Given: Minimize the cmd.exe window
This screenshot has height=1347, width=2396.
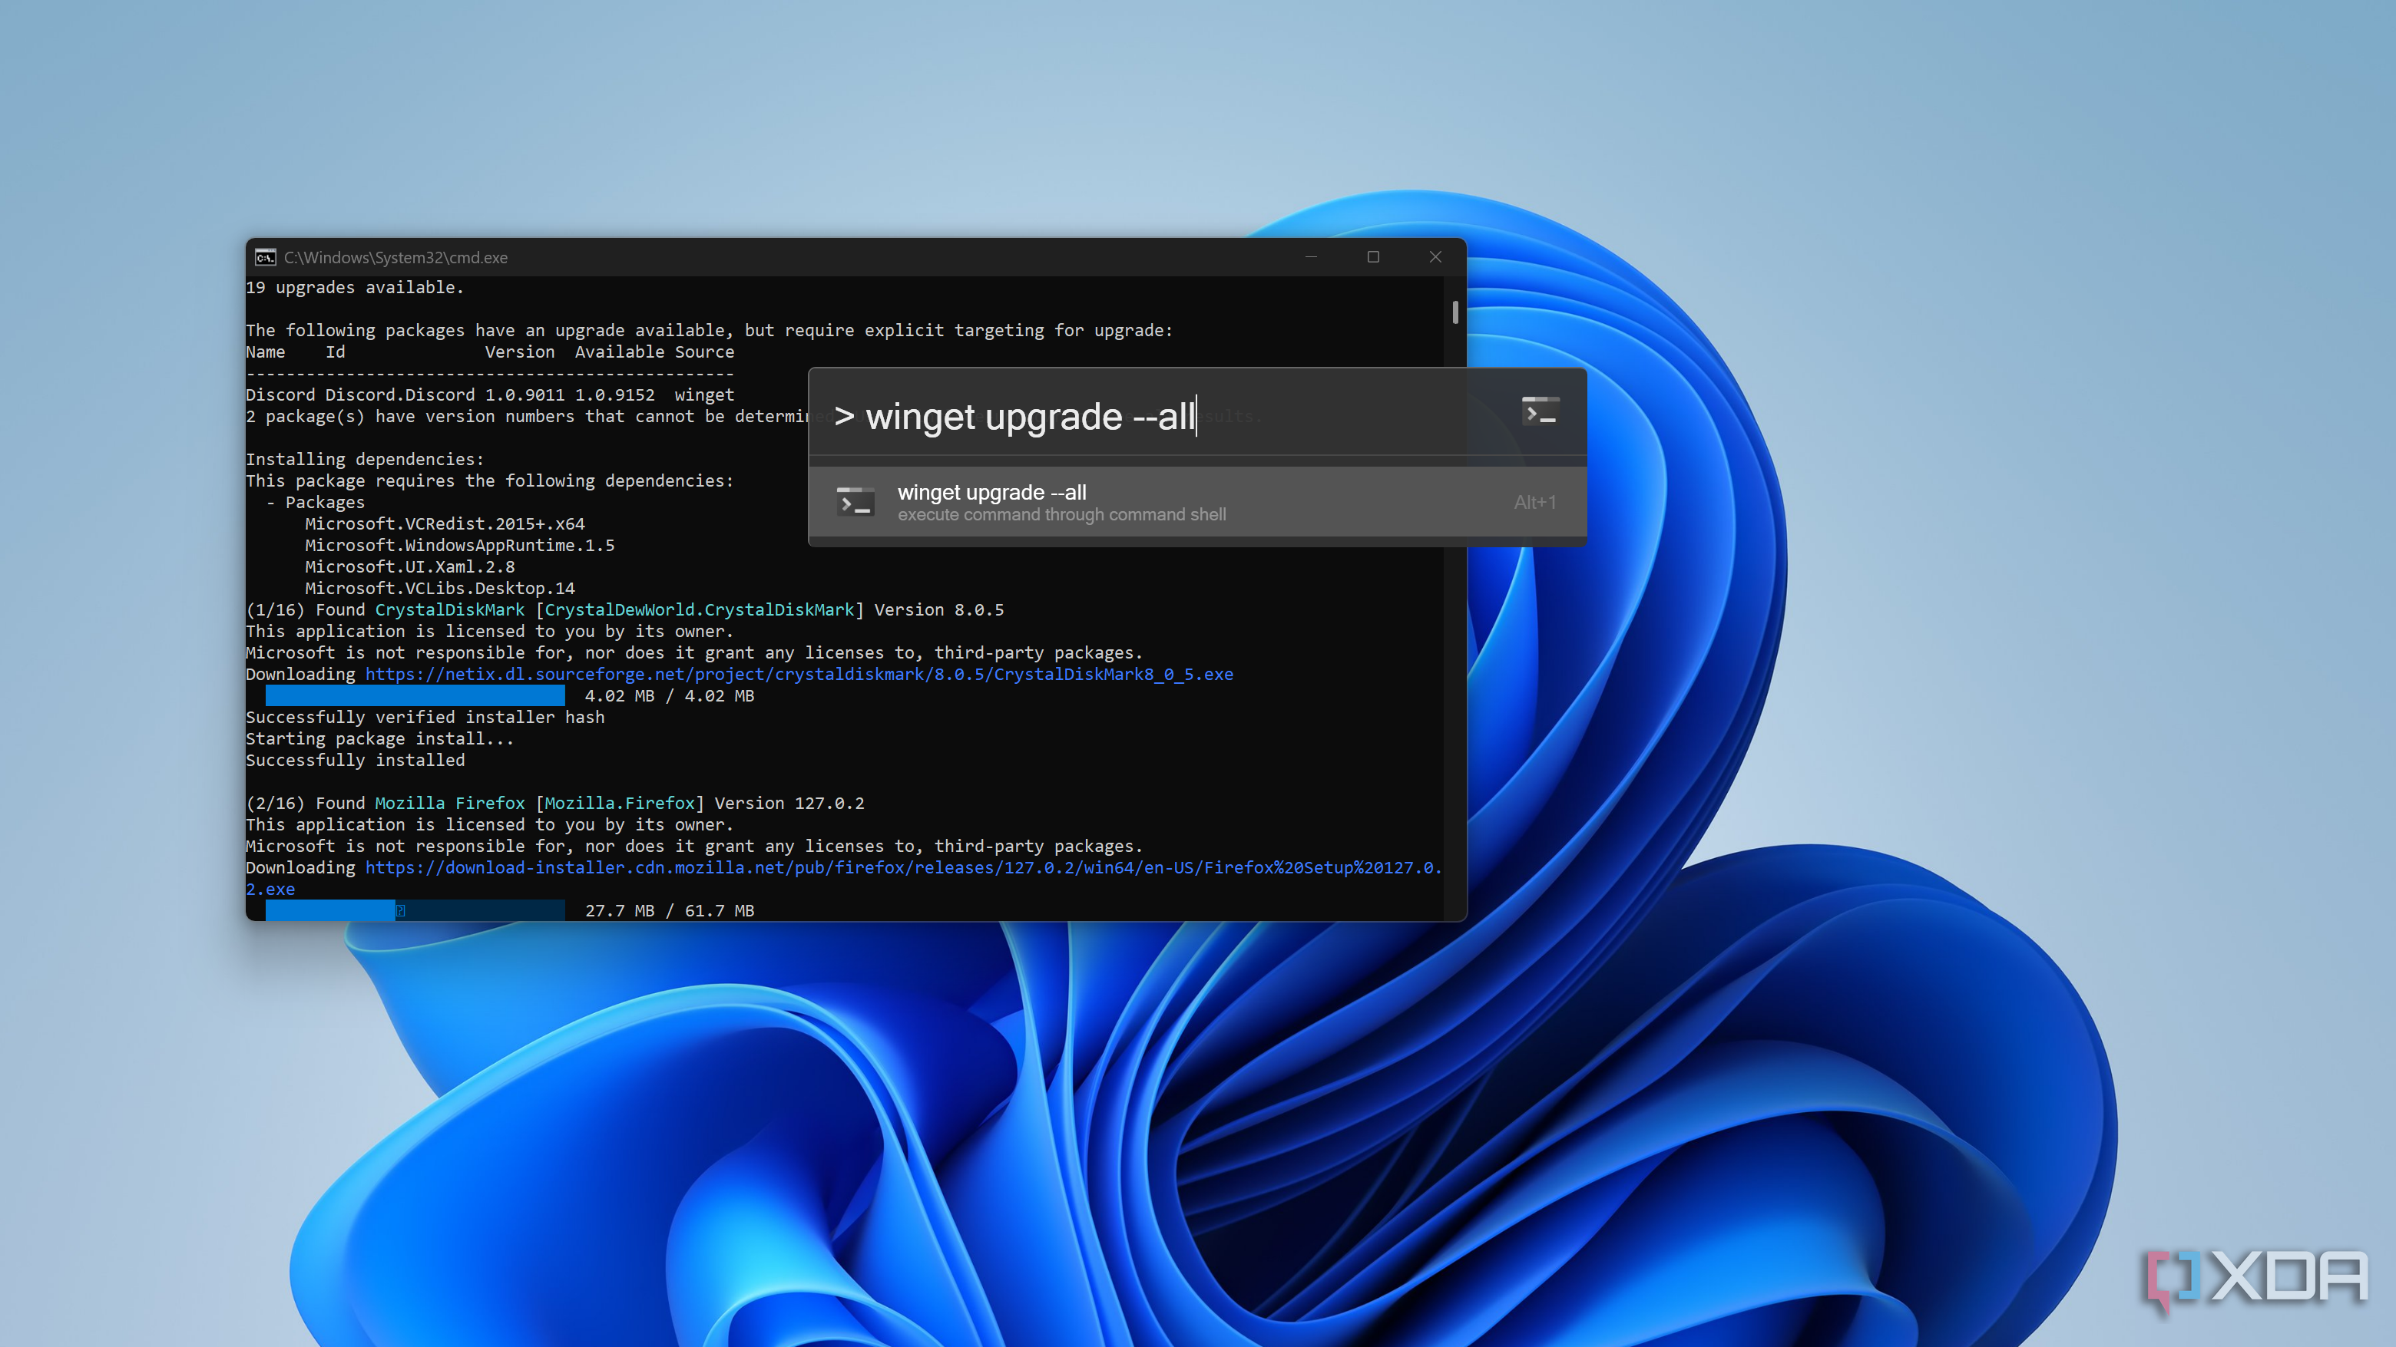Looking at the screenshot, I should click(1312, 257).
